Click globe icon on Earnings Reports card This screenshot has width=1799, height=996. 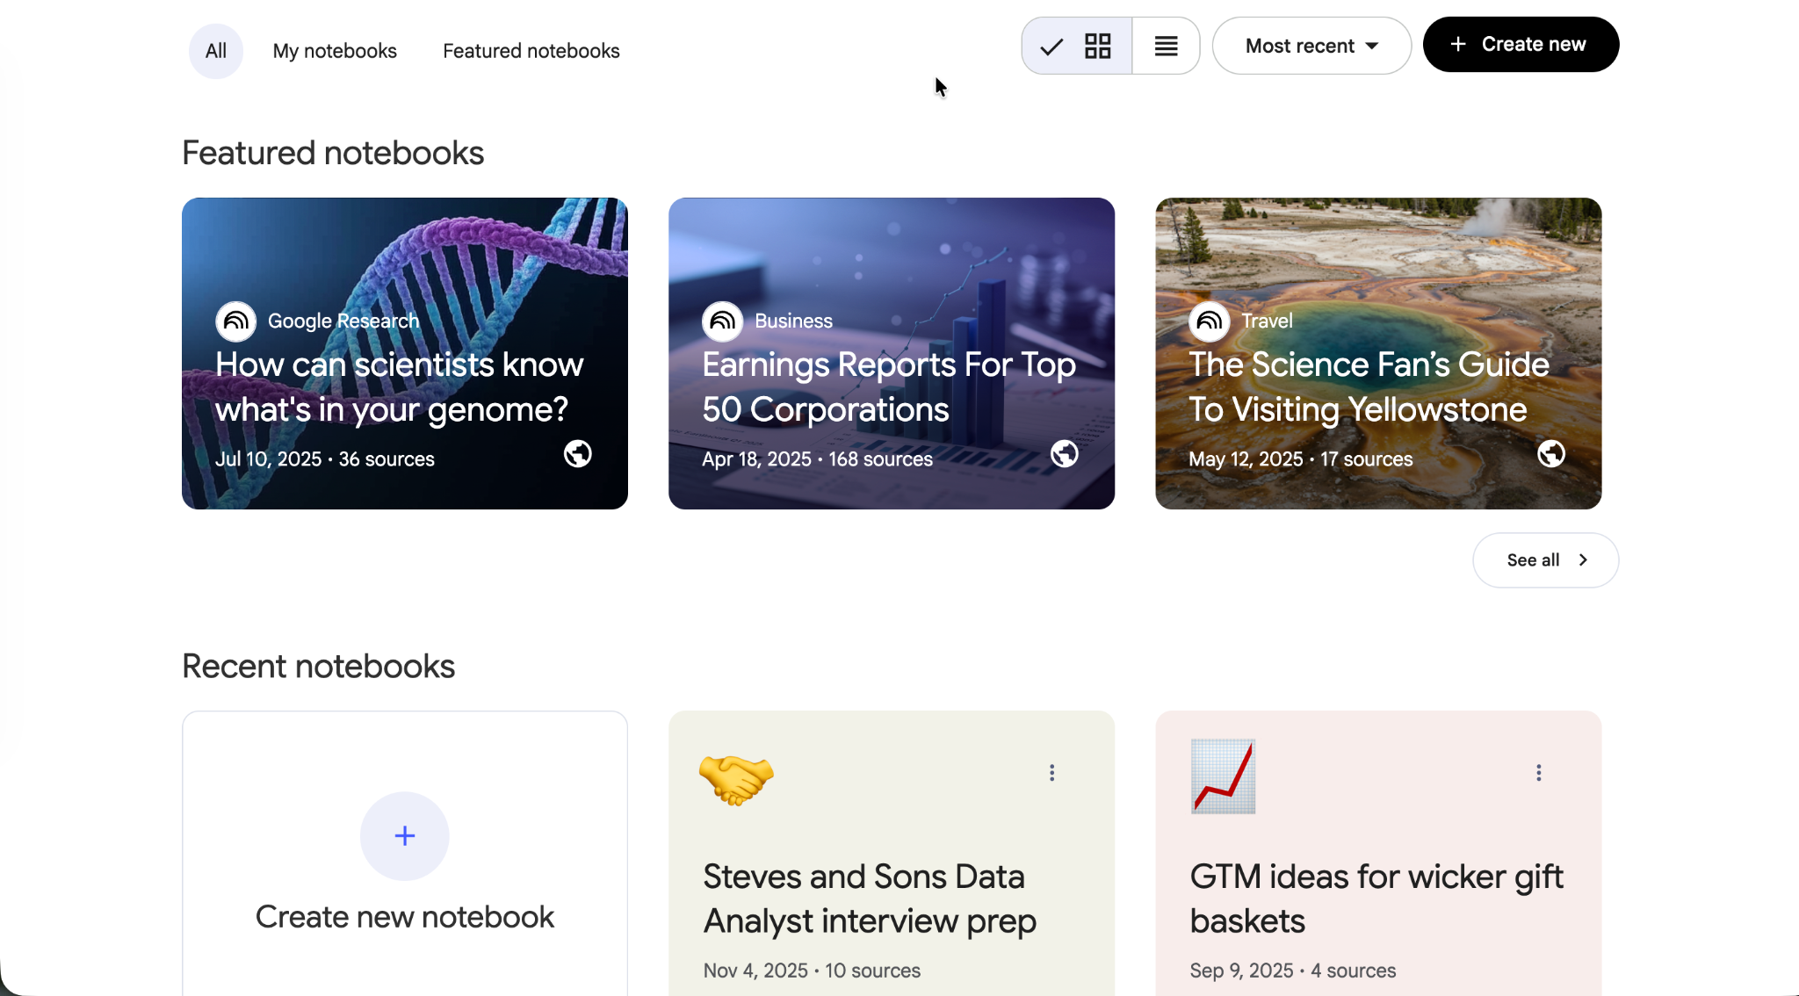click(x=1064, y=454)
